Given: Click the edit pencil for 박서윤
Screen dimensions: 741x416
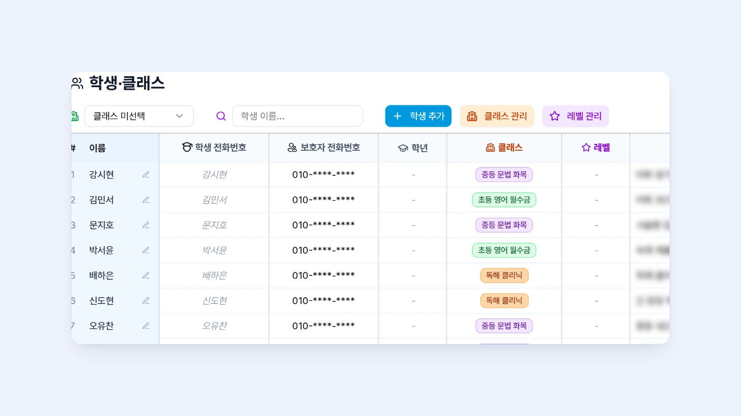Looking at the screenshot, I should 146,250.
